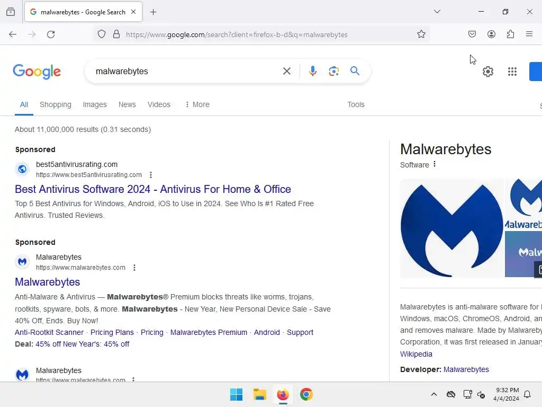542x407 pixels.
Task: Open Windows Start menu
Action: (x=236, y=394)
